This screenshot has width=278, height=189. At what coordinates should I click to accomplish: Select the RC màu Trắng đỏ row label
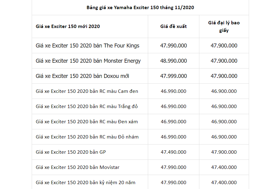87,107
